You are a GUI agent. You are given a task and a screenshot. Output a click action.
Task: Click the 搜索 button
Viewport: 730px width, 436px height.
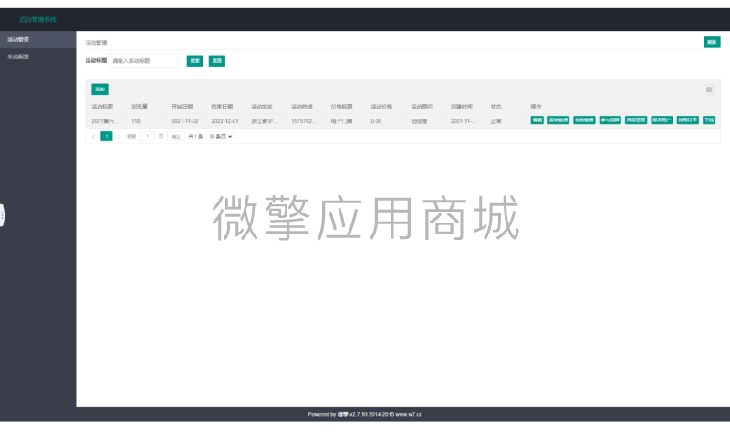point(195,61)
